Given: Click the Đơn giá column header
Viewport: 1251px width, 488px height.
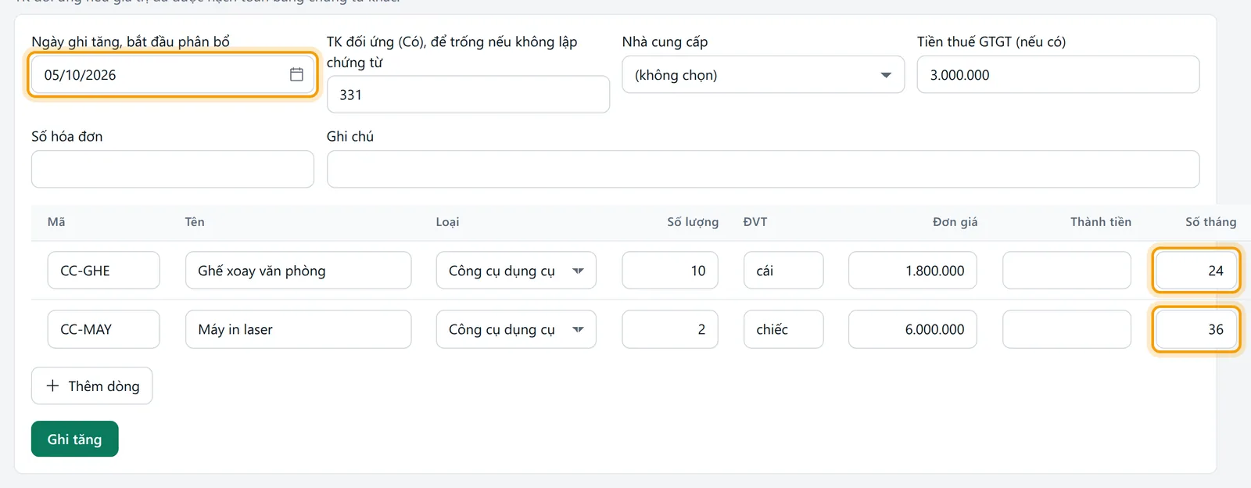Looking at the screenshot, I should (955, 222).
